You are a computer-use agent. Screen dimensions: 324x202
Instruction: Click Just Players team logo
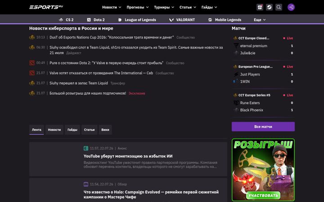[236, 74]
